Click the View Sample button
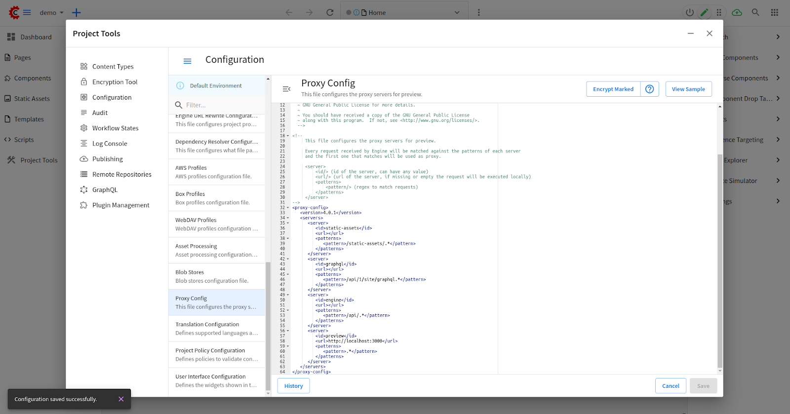790x414 pixels. [688, 89]
